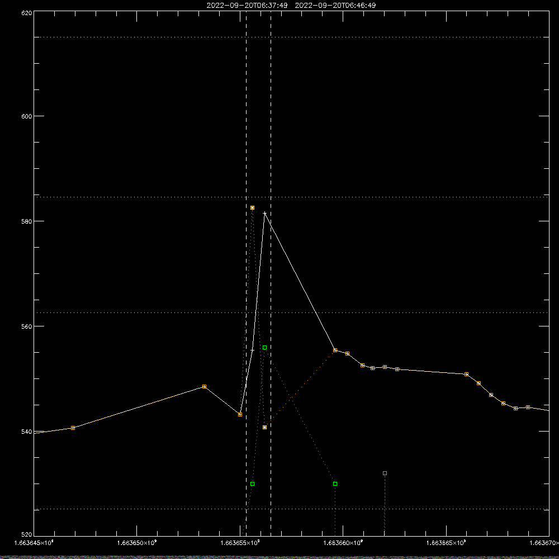The height and width of the screenshot is (559, 559).
Task: Select the 600 y-axis label
Action: click(x=27, y=116)
